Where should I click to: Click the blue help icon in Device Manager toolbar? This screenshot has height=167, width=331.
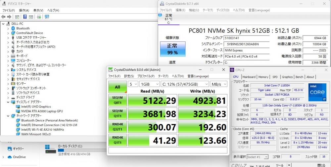pyautogui.click(x=25, y=17)
